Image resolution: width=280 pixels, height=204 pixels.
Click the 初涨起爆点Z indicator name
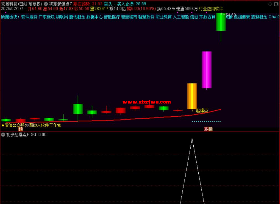(x=60, y=4)
